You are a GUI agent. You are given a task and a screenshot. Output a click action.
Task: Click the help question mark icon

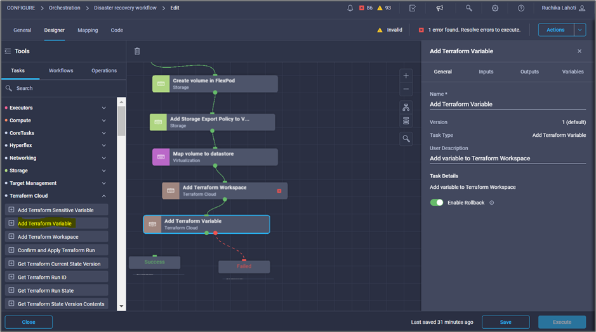[521, 8]
